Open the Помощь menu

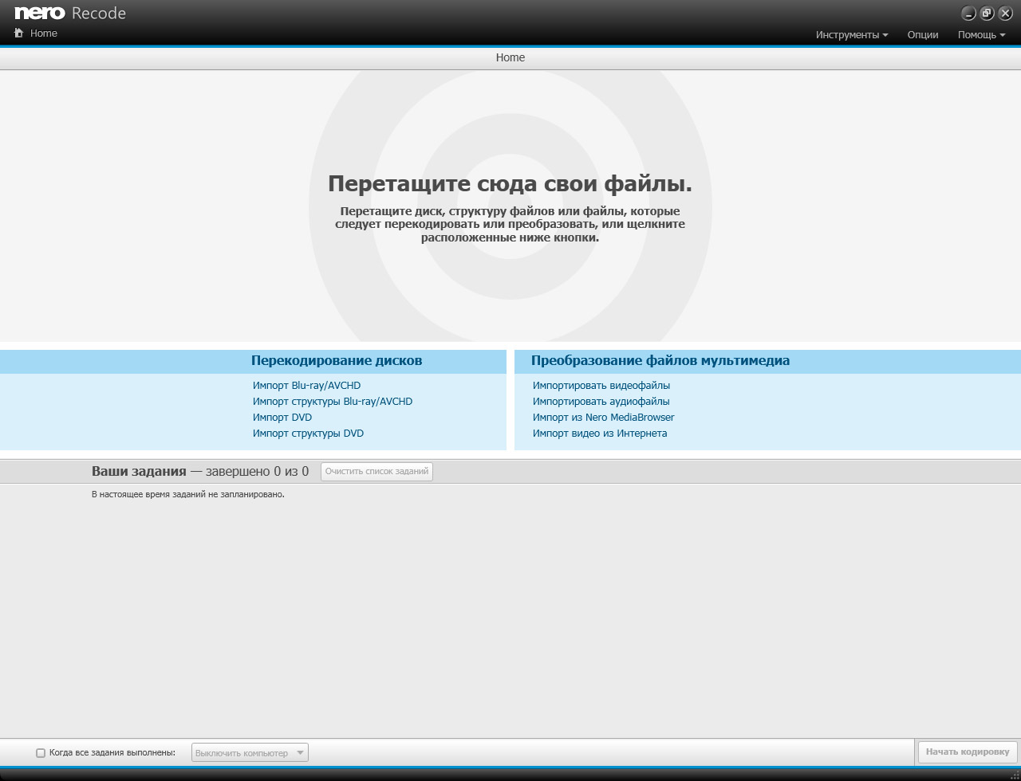pos(981,35)
